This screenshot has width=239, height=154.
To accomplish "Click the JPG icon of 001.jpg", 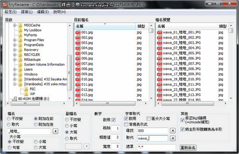I will (78, 33).
